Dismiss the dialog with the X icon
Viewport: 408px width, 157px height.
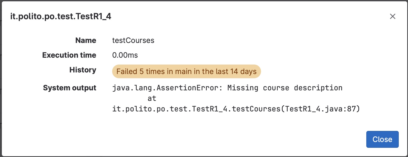click(393, 16)
